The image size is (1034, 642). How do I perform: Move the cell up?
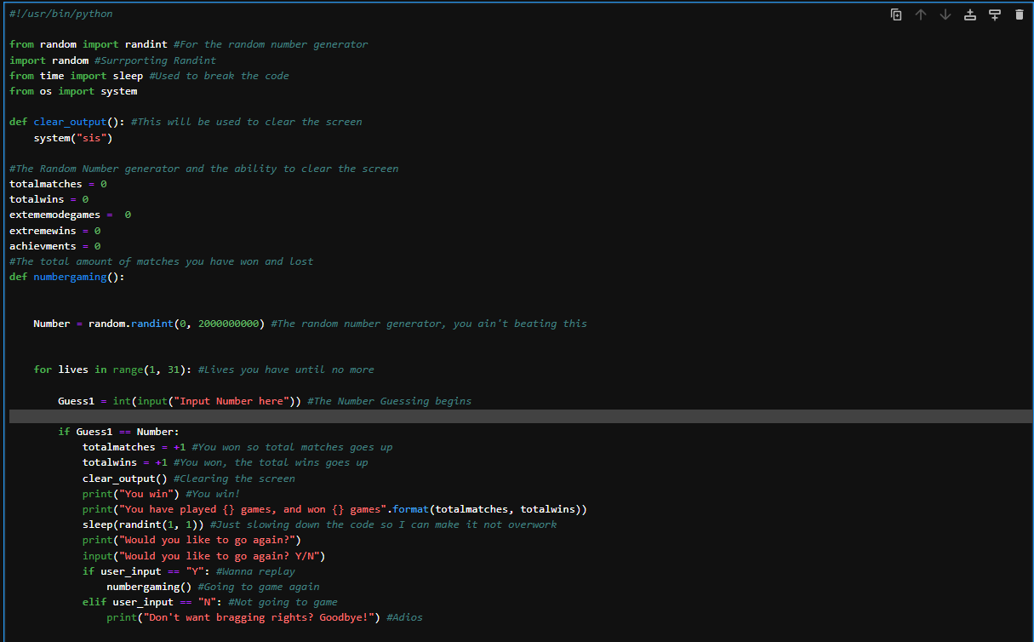920,14
